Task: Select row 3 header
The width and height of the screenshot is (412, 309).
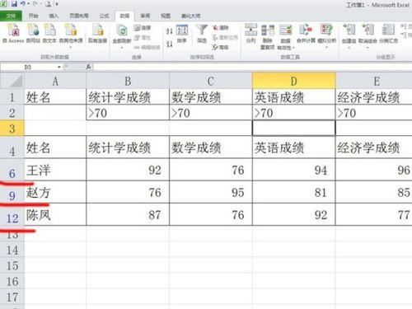Action: [x=12, y=129]
